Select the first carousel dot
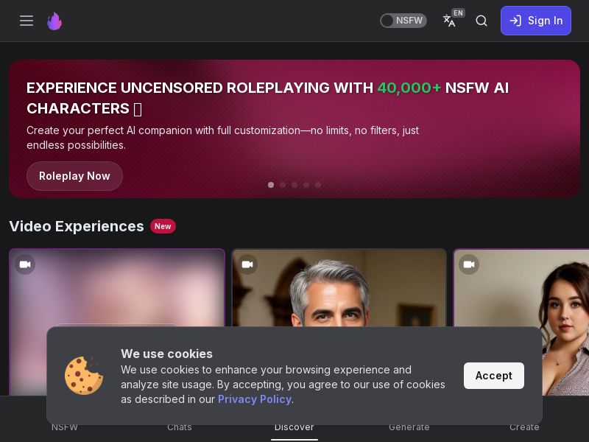The height and width of the screenshot is (442, 589). point(271,185)
